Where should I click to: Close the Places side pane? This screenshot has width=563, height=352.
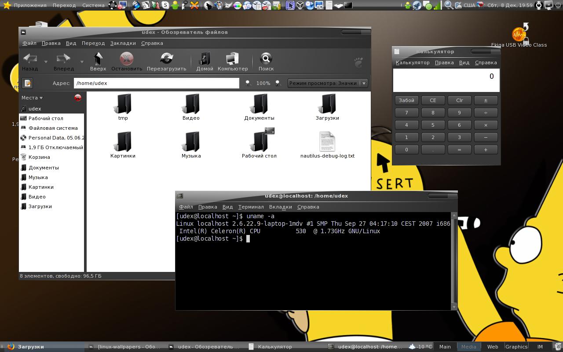tap(78, 98)
